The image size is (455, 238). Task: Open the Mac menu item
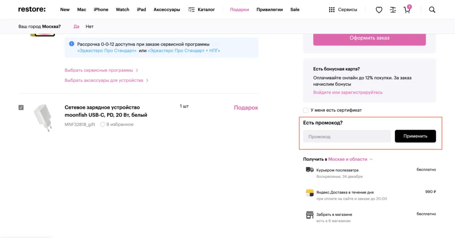(x=82, y=10)
